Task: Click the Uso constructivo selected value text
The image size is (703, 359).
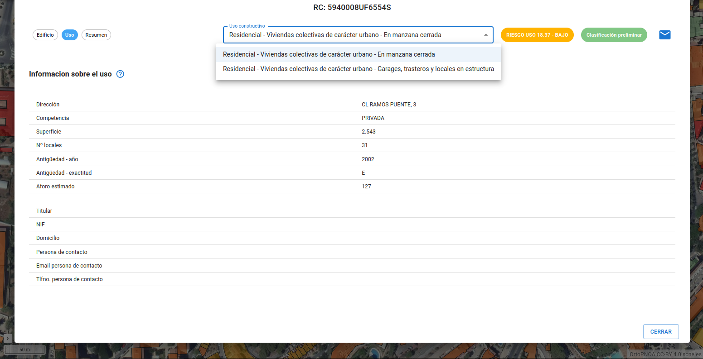Action: coord(335,35)
